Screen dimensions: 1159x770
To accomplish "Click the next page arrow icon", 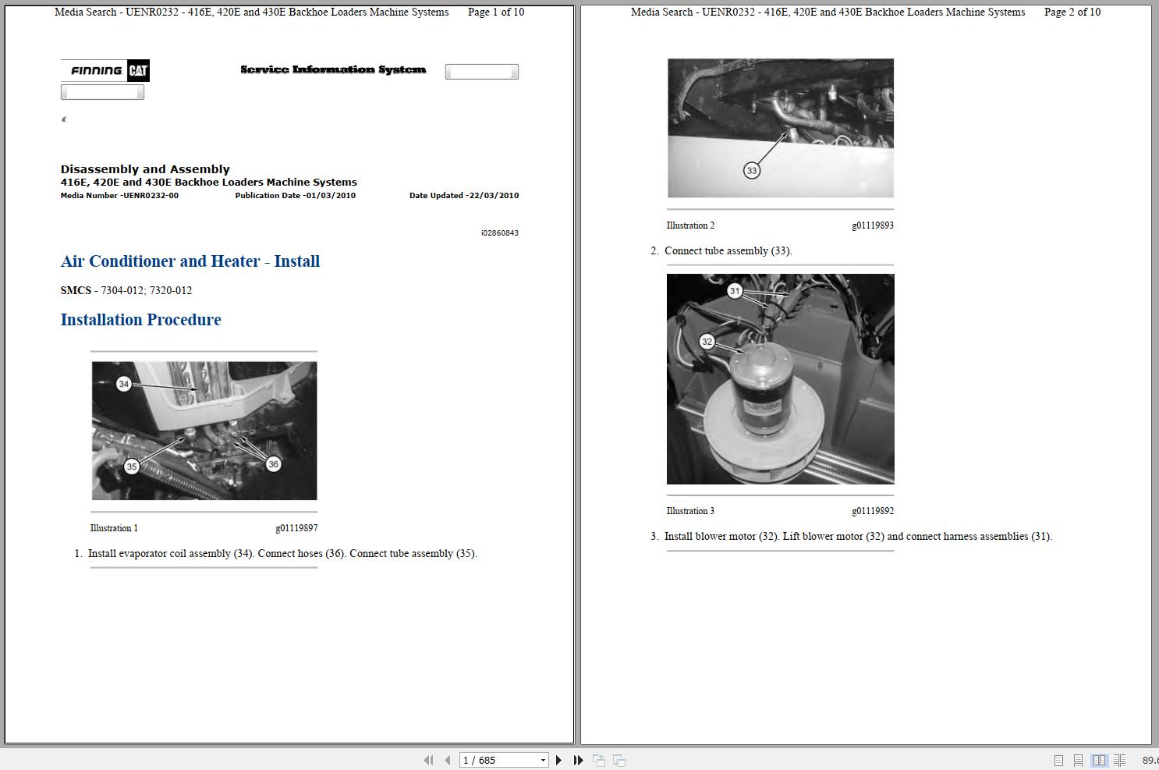I will pyautogui.click(x=558, y=760).
